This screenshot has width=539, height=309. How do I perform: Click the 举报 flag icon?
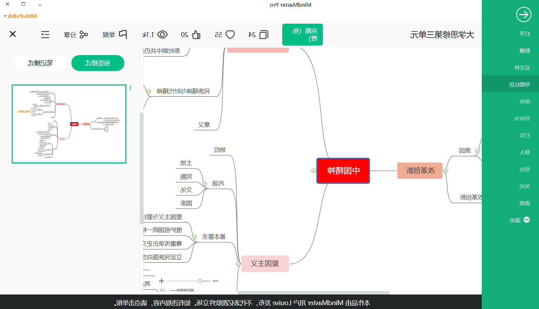[x=123, y=34]
